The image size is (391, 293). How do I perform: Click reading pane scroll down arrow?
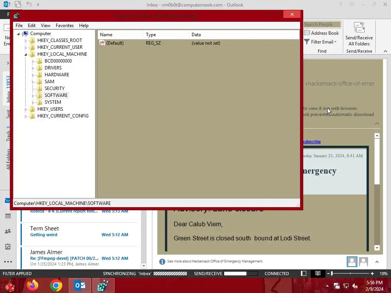[377, 248]
